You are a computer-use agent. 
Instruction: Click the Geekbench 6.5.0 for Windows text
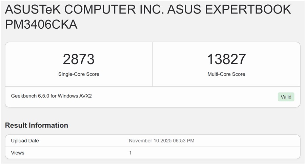(52, 96)
